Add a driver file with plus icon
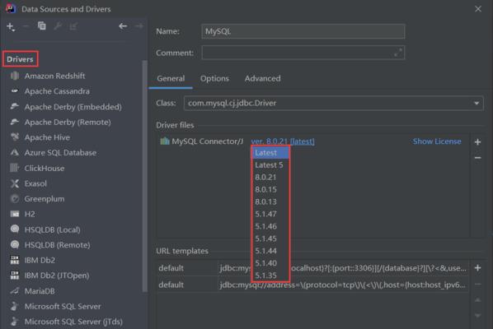Image resolution: width=493 pixels, height=329 pixels. click(x=477, y=142)
